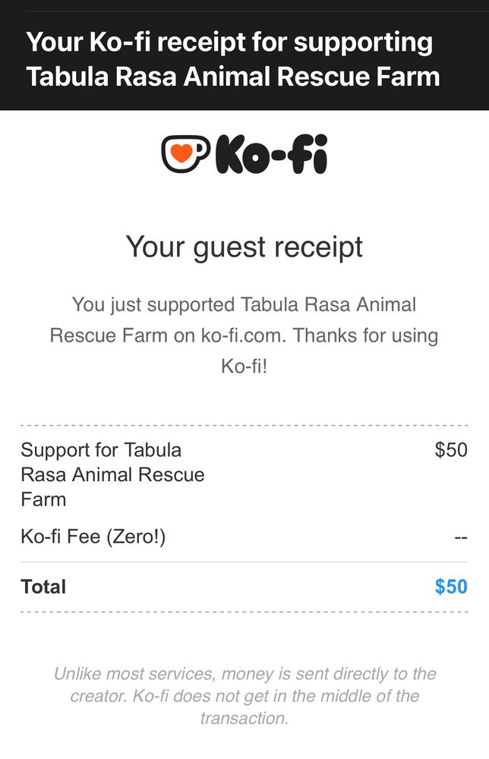Select the bold 'Total' label

click(43, 587)
